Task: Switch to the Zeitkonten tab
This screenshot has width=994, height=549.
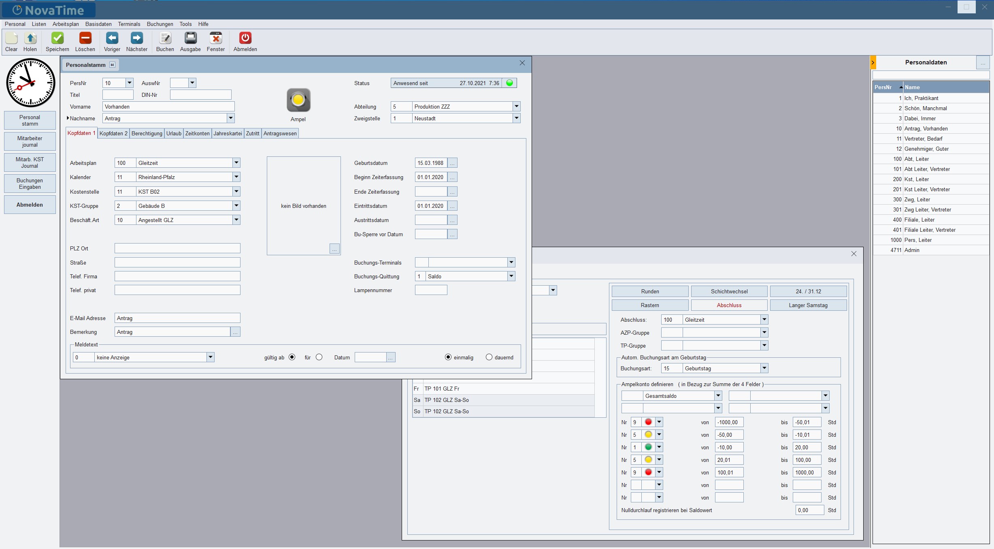Action: [197, 133]
